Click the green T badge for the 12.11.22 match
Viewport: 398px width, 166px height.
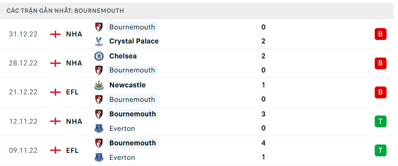(x=380, y=121)
